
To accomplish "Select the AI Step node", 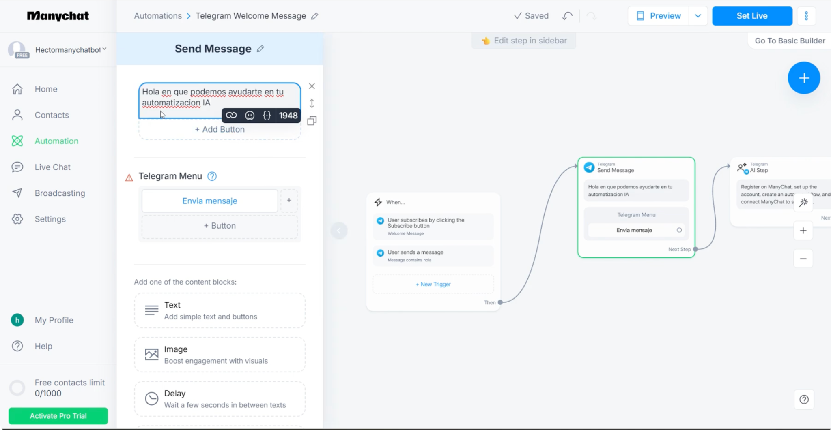I will pos(780,191).
